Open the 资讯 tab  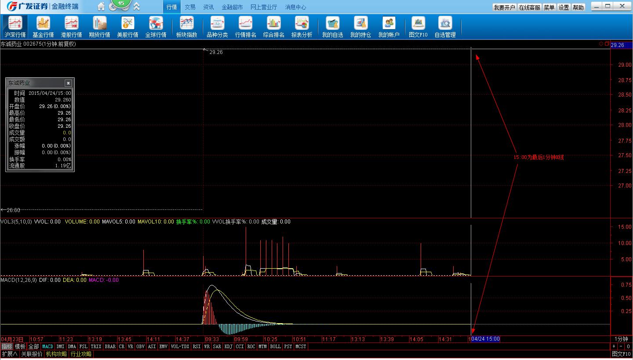click(208, 7)
